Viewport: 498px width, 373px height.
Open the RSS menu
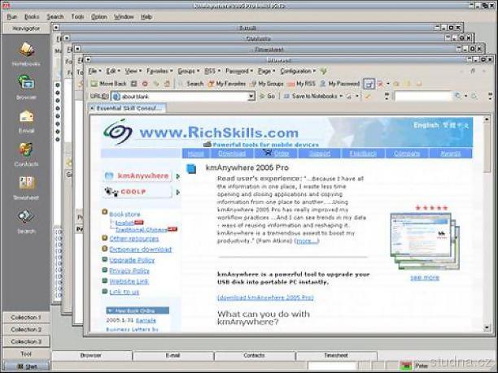[212, 71]
